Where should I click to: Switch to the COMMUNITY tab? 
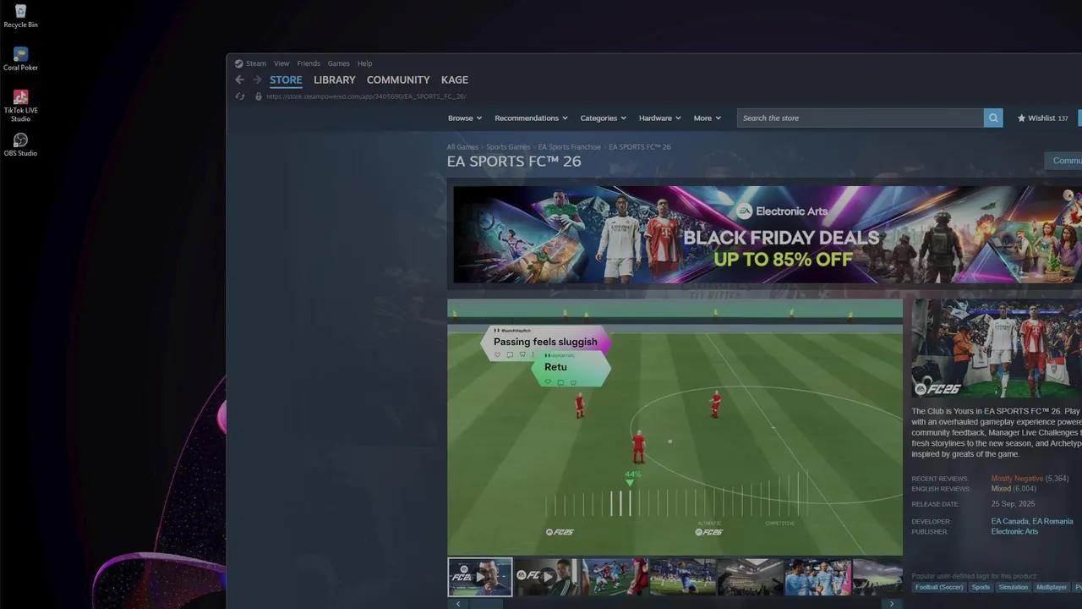398,80
